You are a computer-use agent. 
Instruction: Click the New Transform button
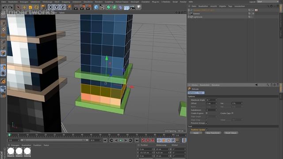tap(213, 133)
